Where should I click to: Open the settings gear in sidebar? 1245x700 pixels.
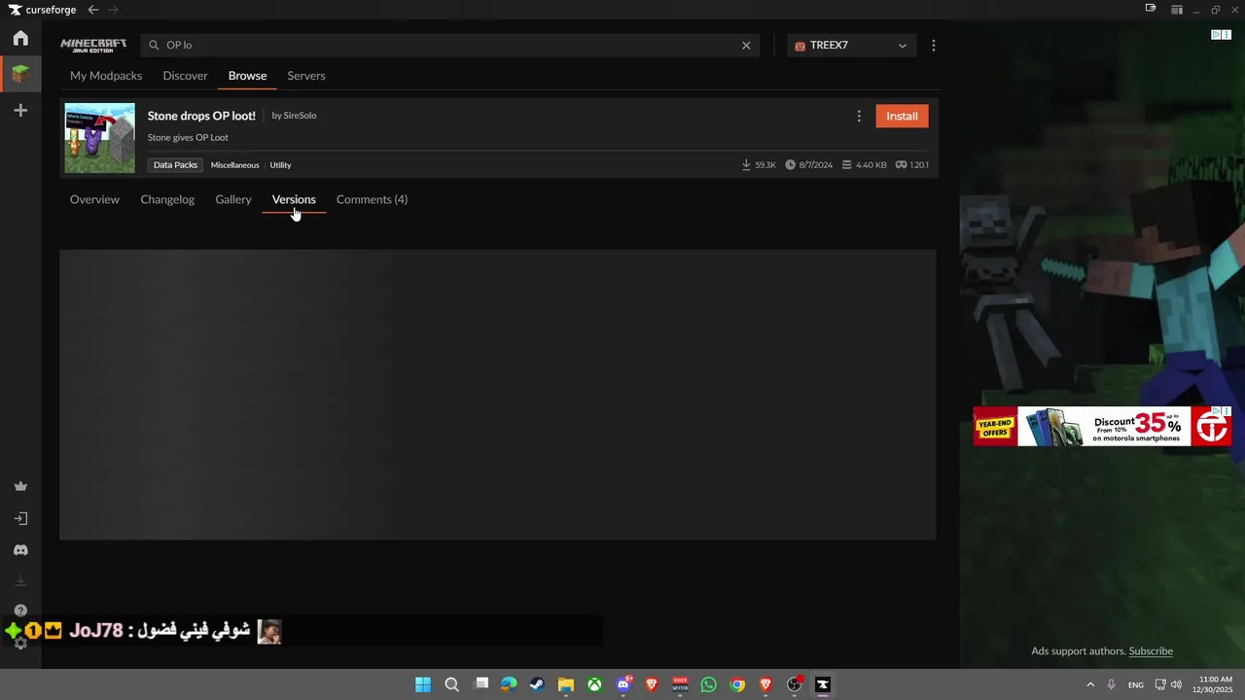tap(20, 644)
